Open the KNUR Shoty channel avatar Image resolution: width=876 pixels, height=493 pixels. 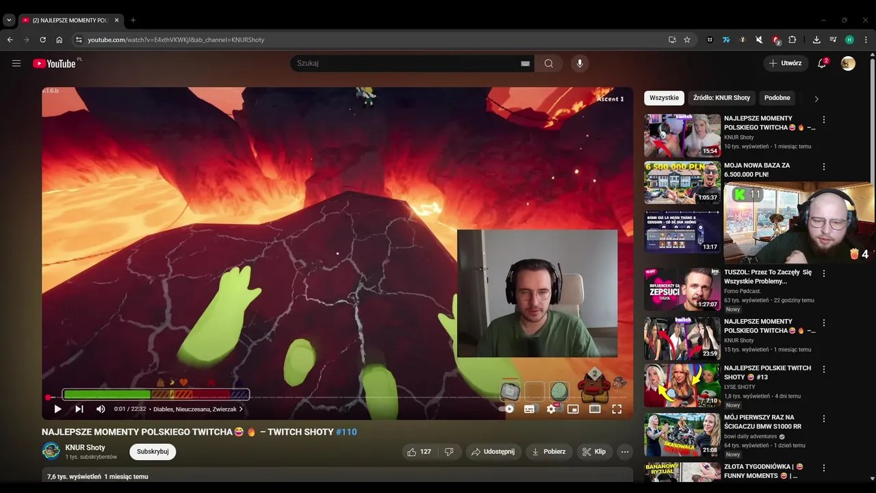(51, 451)
